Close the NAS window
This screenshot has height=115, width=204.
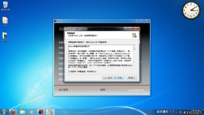[x=147, y=20]
